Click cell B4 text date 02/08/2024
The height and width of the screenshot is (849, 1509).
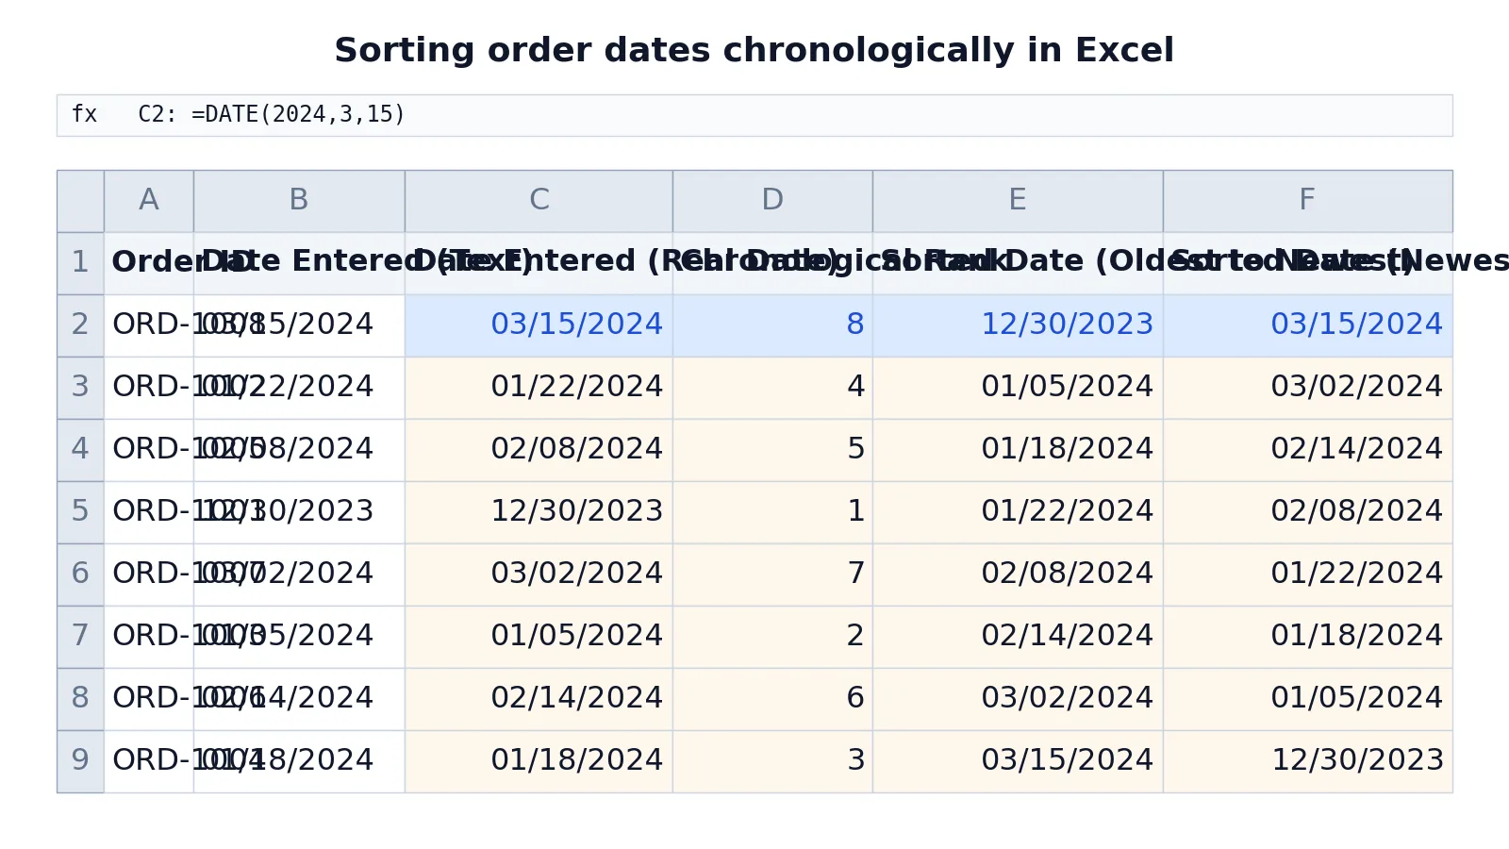point(299,450)
